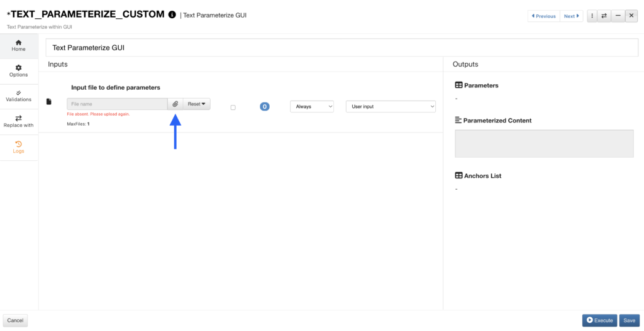This screenshot has width=644, height=331.
Task: Toggle the checkbox next to Reset button
Action: (x=233, y=107)
